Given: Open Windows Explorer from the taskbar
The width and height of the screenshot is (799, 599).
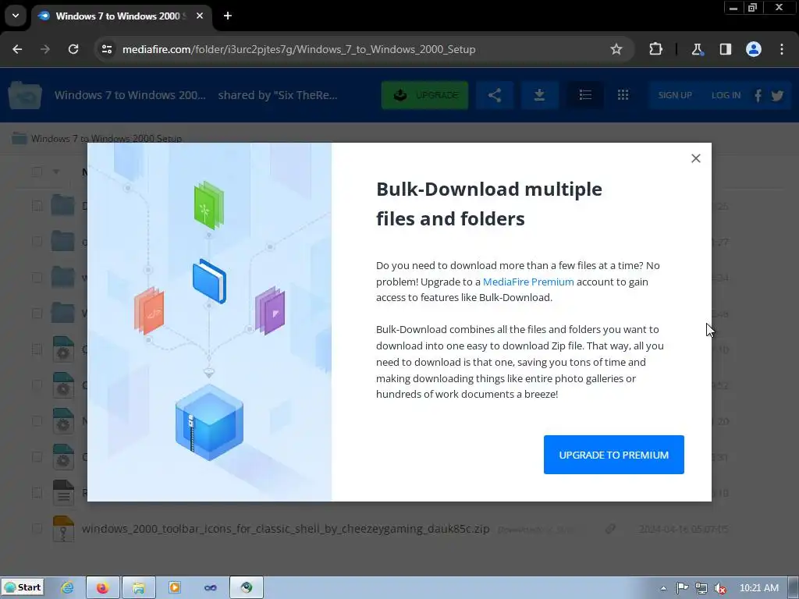Looking at the screenshot, I should point(139,588).
